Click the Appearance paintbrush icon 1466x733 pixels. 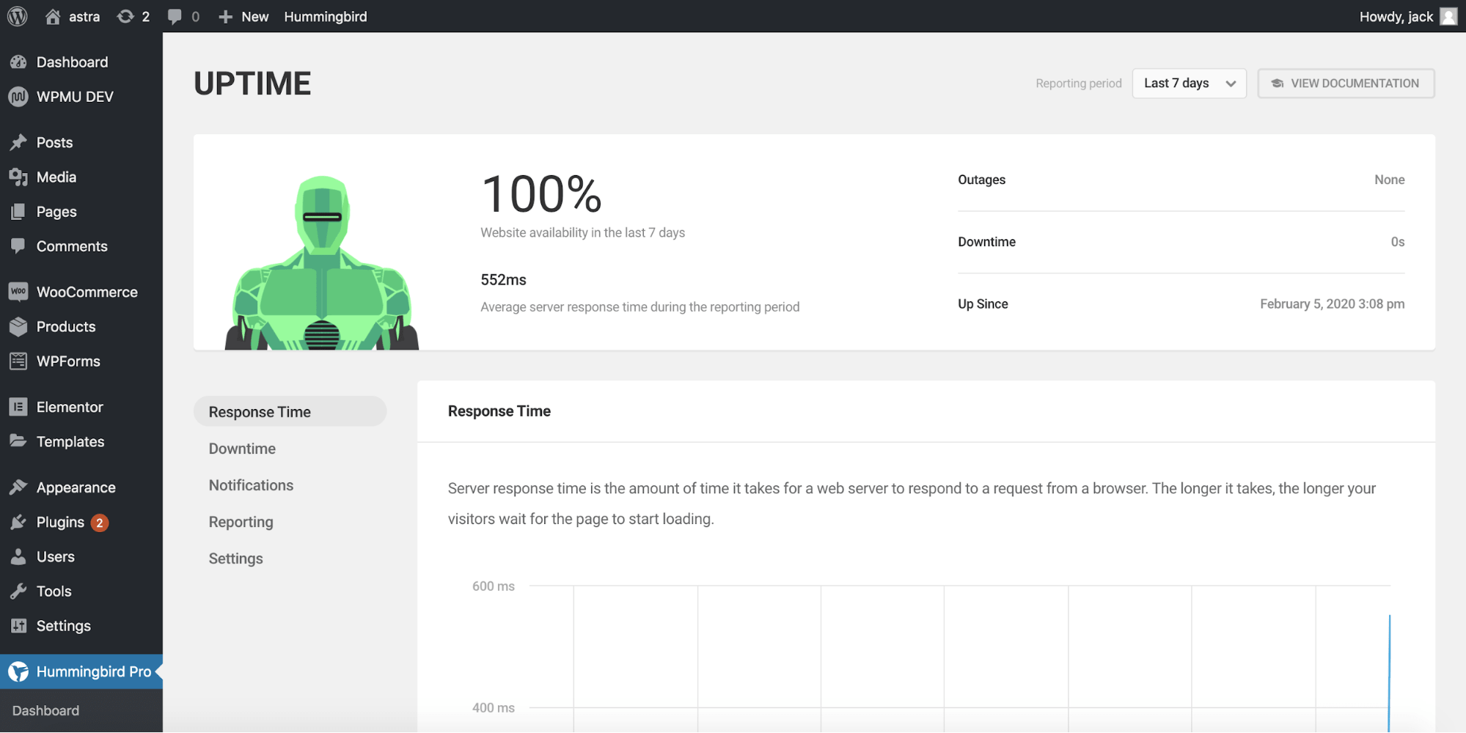point(18,487)
